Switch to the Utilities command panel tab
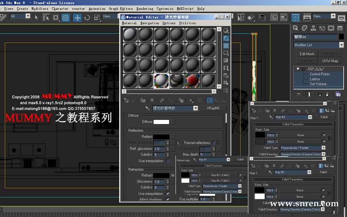The height and width of the screenshot is (217, 347). point(340,28)
